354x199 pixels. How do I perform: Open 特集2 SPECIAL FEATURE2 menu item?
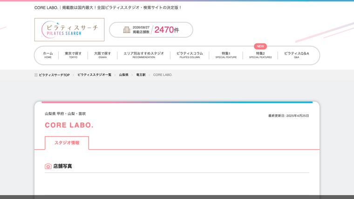click(260, 55)
